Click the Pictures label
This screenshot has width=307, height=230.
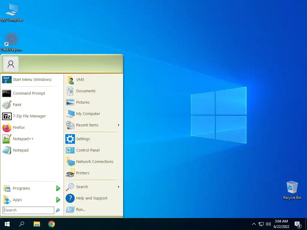[x=83, y=102]
